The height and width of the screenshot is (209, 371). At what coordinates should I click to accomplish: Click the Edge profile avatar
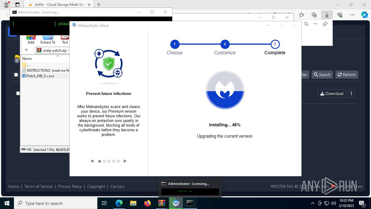(6, 5)
